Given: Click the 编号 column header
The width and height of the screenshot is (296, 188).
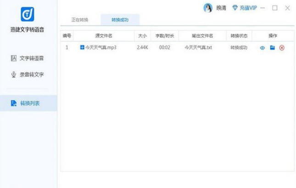Looking at the screenshot, I should point(67,36).
